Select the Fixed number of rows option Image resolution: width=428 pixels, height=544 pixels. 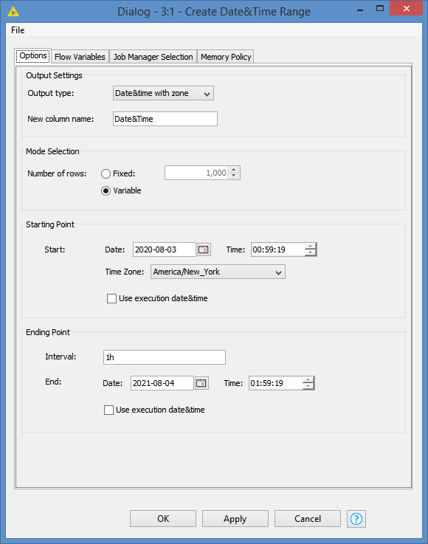point(106,173)
